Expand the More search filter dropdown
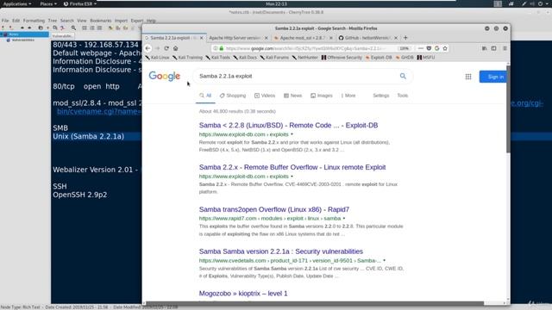The width and height of the screenshot is (552, 310). point(348,96)
